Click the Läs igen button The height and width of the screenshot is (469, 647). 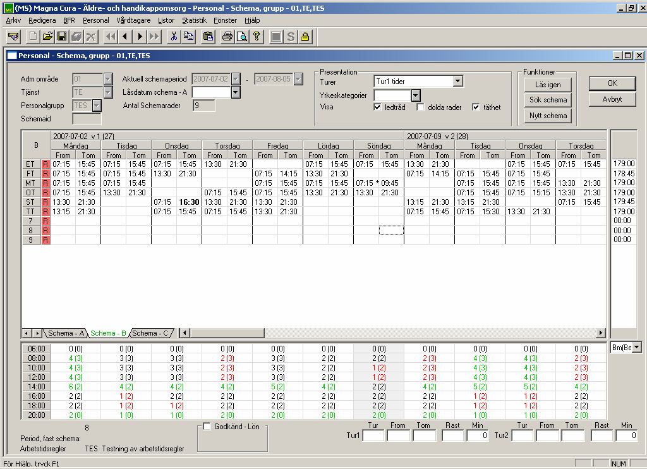tap(548, 85)
